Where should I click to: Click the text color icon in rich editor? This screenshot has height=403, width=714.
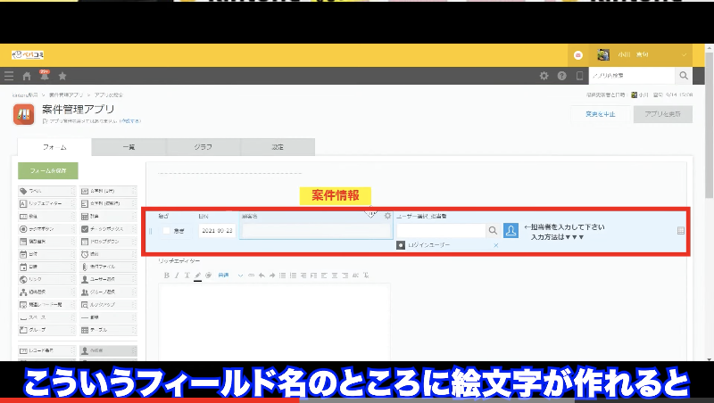[x=197, y=275]
